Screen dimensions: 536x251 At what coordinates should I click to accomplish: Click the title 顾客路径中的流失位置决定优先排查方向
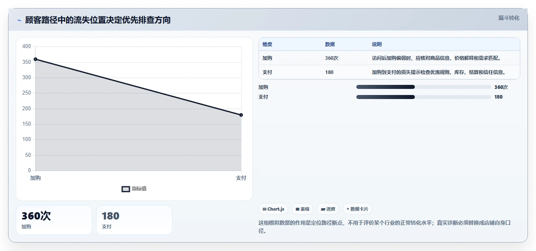(98, 20)
